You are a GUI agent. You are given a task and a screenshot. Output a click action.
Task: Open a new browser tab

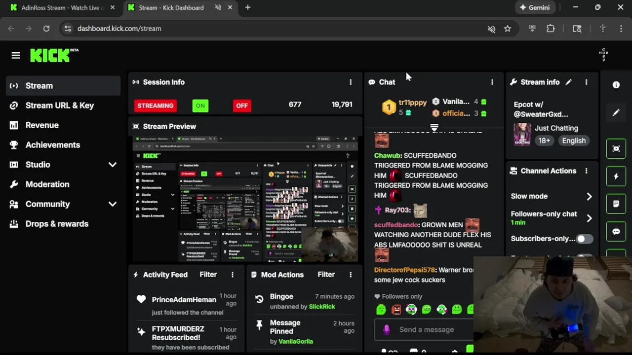pos(248,7)
